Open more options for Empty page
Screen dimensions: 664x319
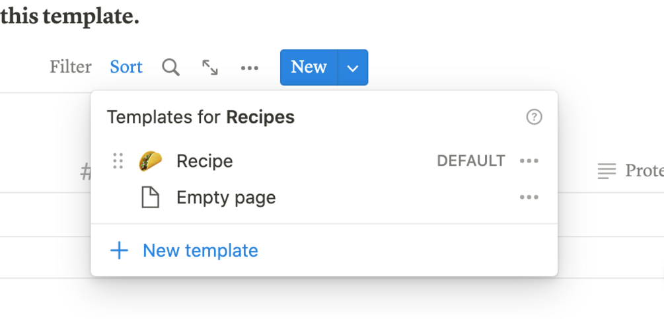click(529, 197)
